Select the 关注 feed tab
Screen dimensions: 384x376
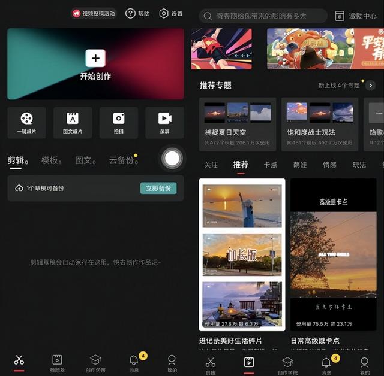pyautogui.click(x=211, y=165)
